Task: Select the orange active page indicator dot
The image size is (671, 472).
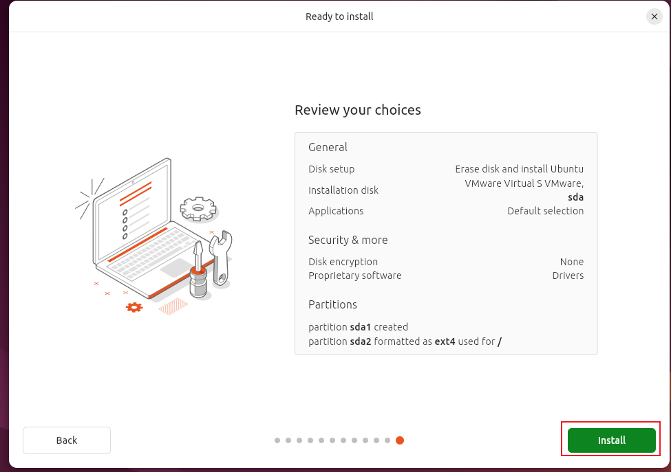Action: pos(400,440)
